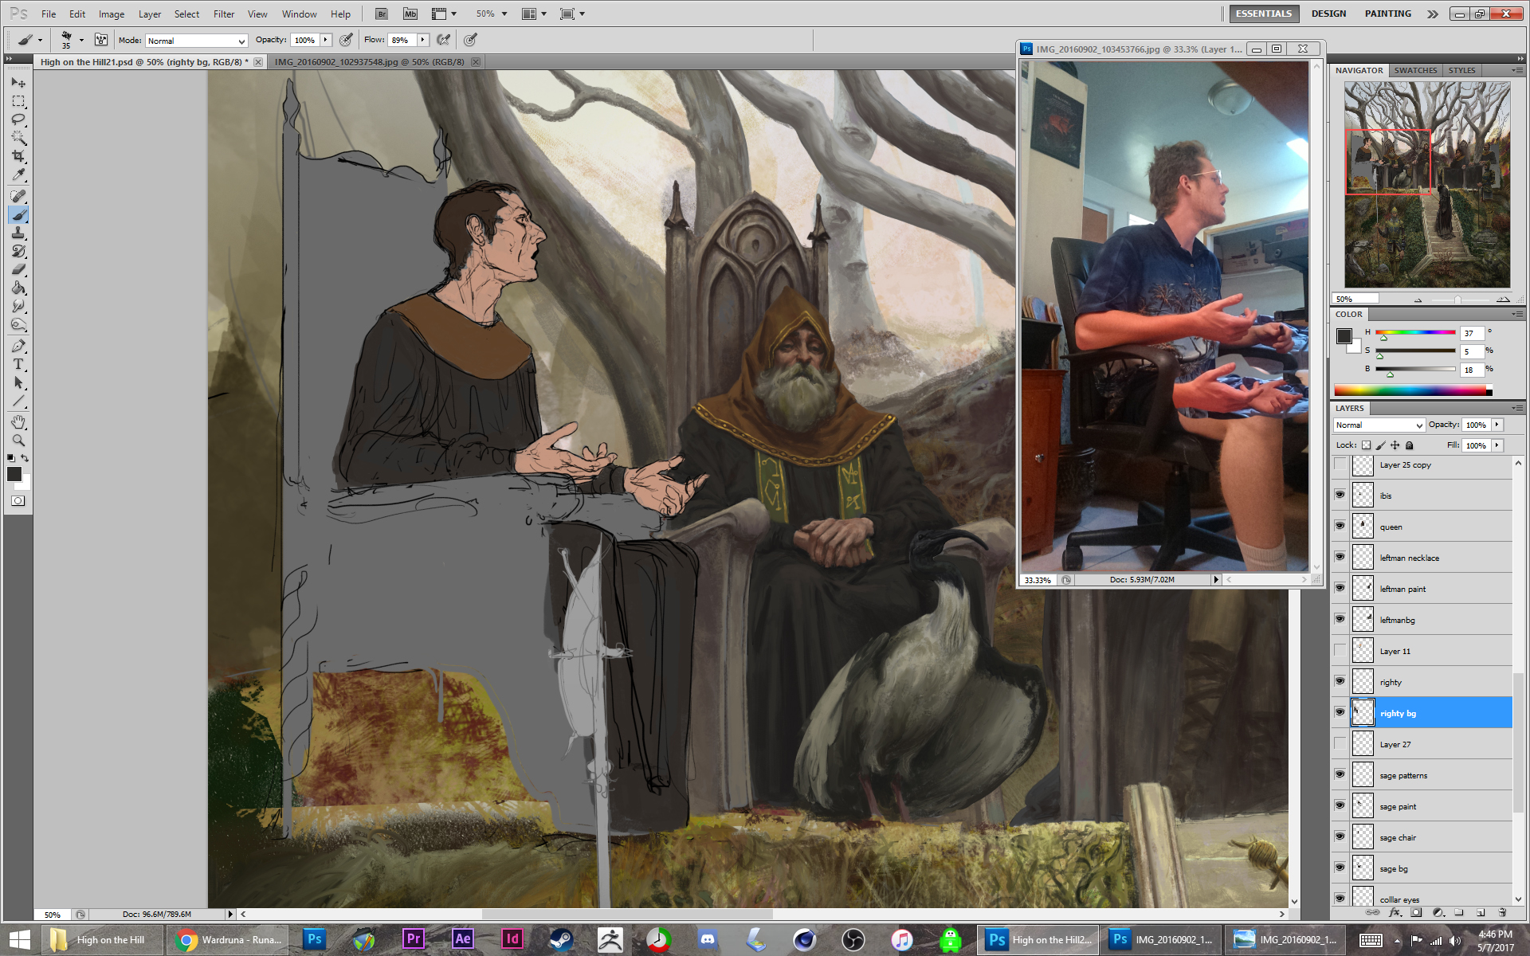Open the Filter menu
Screen dimensions: 1530x956
pos(224,14)
